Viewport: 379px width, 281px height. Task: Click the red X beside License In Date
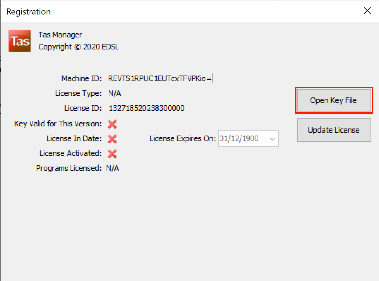113,139
